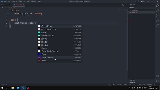
Task: Click the line and column status indicator
Action: [112, 85]
